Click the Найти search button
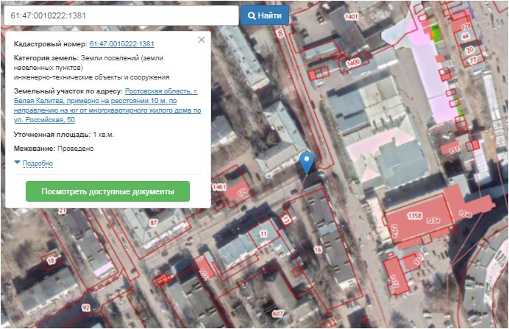Screen dimensions: 509x329 (265, 15)
